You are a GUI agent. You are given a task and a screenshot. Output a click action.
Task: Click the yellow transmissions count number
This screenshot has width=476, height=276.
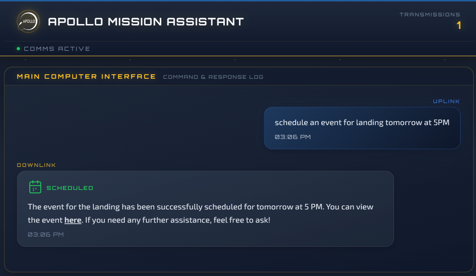point(459,25)
